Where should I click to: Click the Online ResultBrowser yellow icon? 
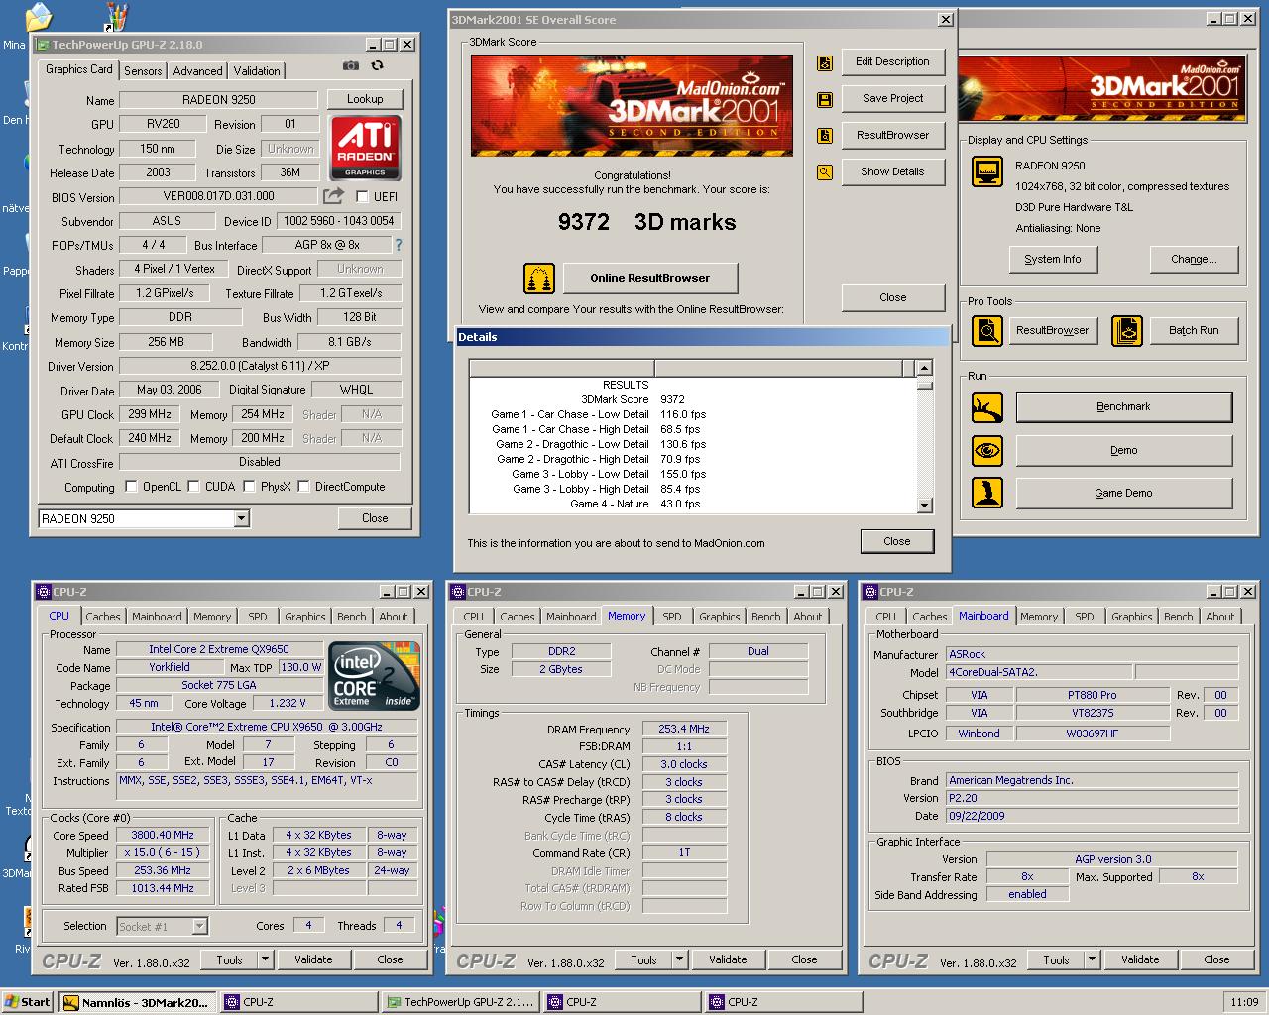539,279
